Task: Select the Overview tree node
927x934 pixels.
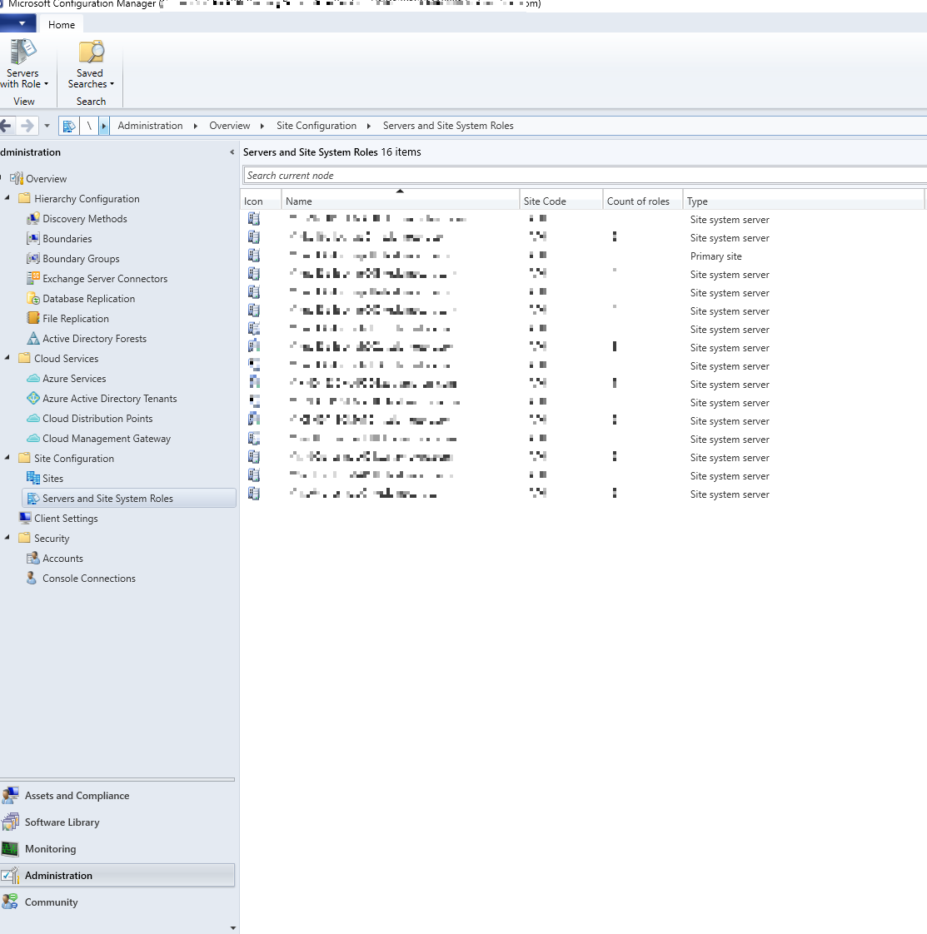Action: click(46, 179)
